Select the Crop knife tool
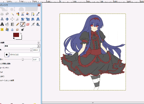The width and height of the screenshot is (144, 104). [18, 19]
